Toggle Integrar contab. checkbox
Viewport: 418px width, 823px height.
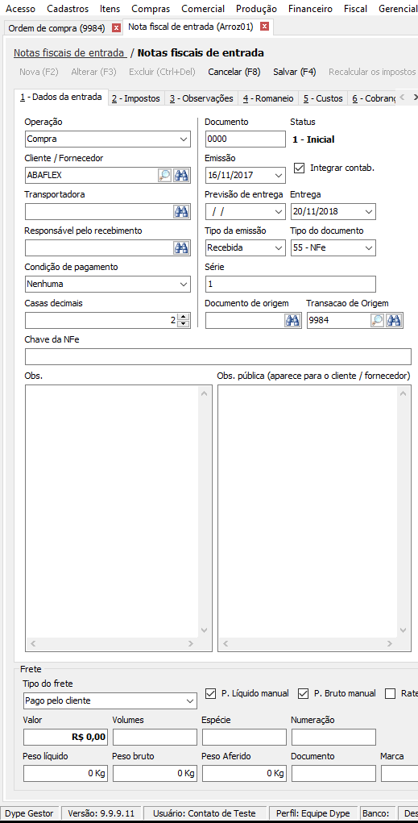pos(300,168)
